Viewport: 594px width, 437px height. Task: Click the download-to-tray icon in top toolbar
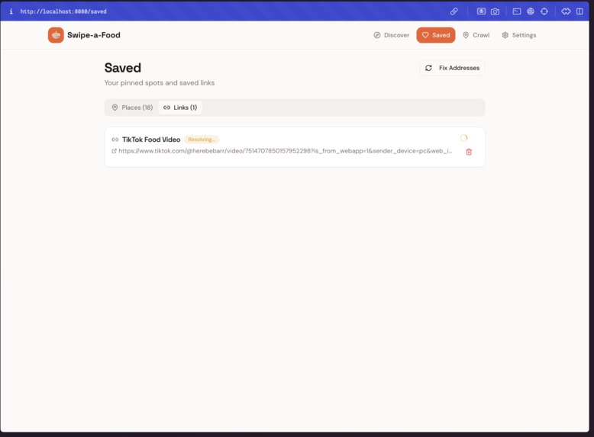point(481,11)
